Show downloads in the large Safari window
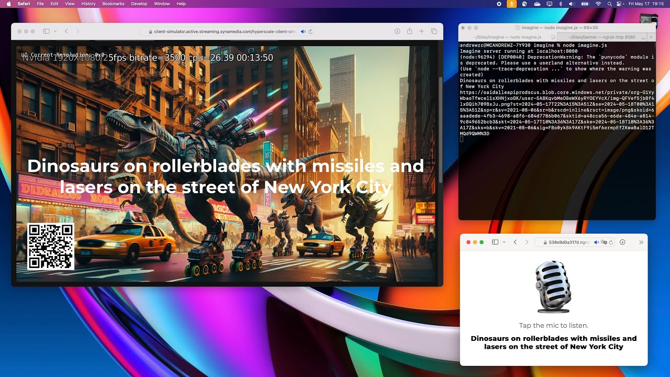 pos(397,31)
